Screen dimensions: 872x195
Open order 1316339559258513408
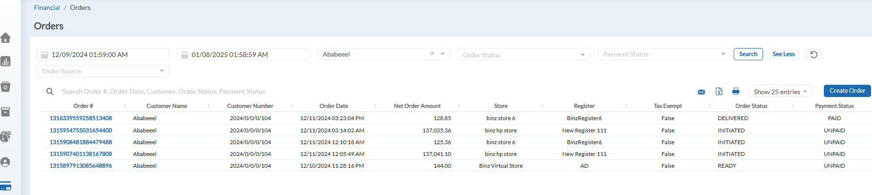81,118
